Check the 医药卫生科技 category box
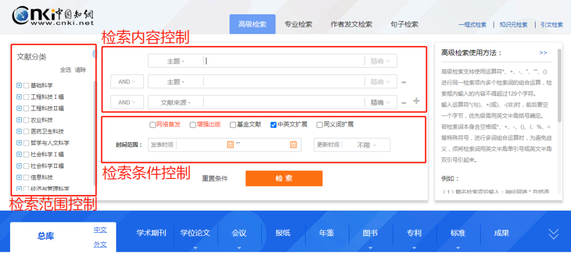Screen dimensions: 571x264 point(26,131)
